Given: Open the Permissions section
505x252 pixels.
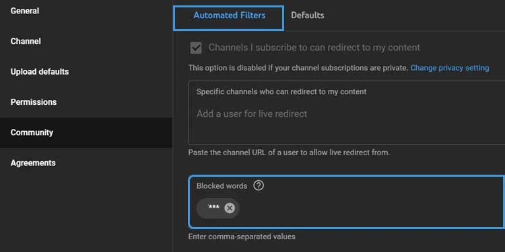Looking at the screenshot, I should pos(34,102).
